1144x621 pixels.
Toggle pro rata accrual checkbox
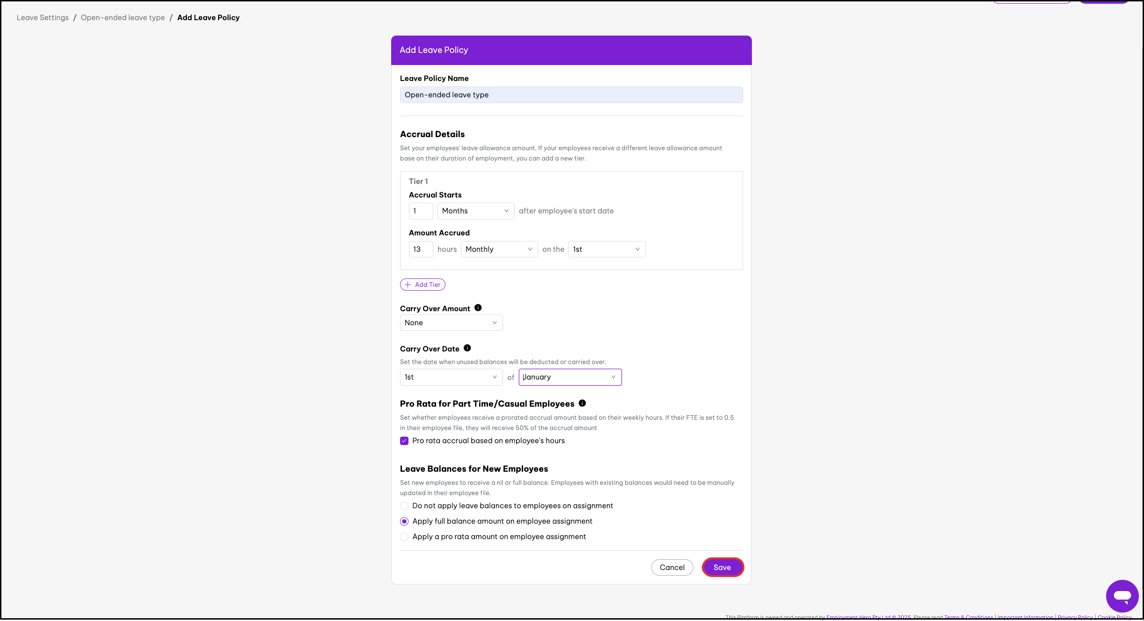(x=404, y=441)
